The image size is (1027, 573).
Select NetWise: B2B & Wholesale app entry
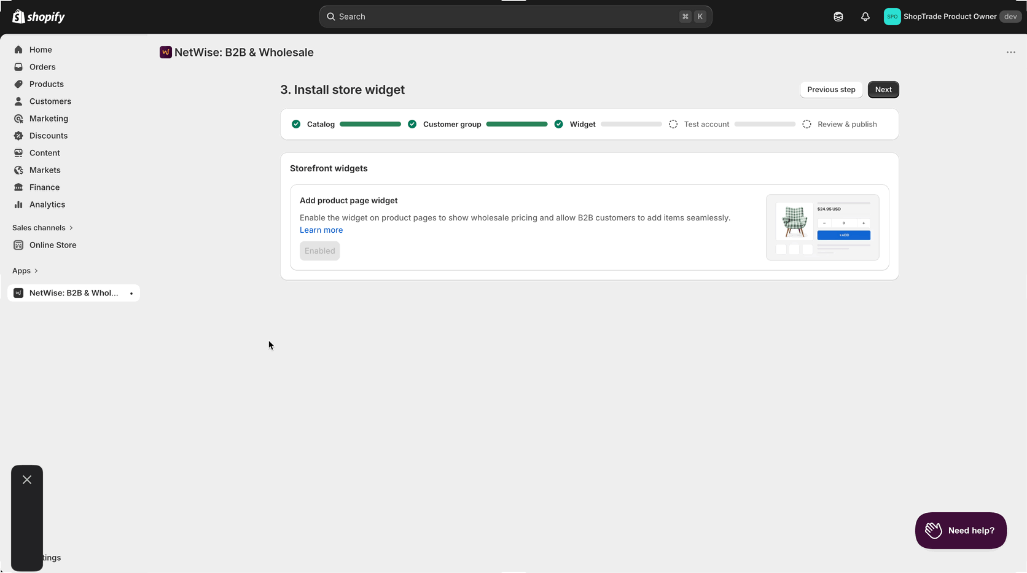coord(74,293)
